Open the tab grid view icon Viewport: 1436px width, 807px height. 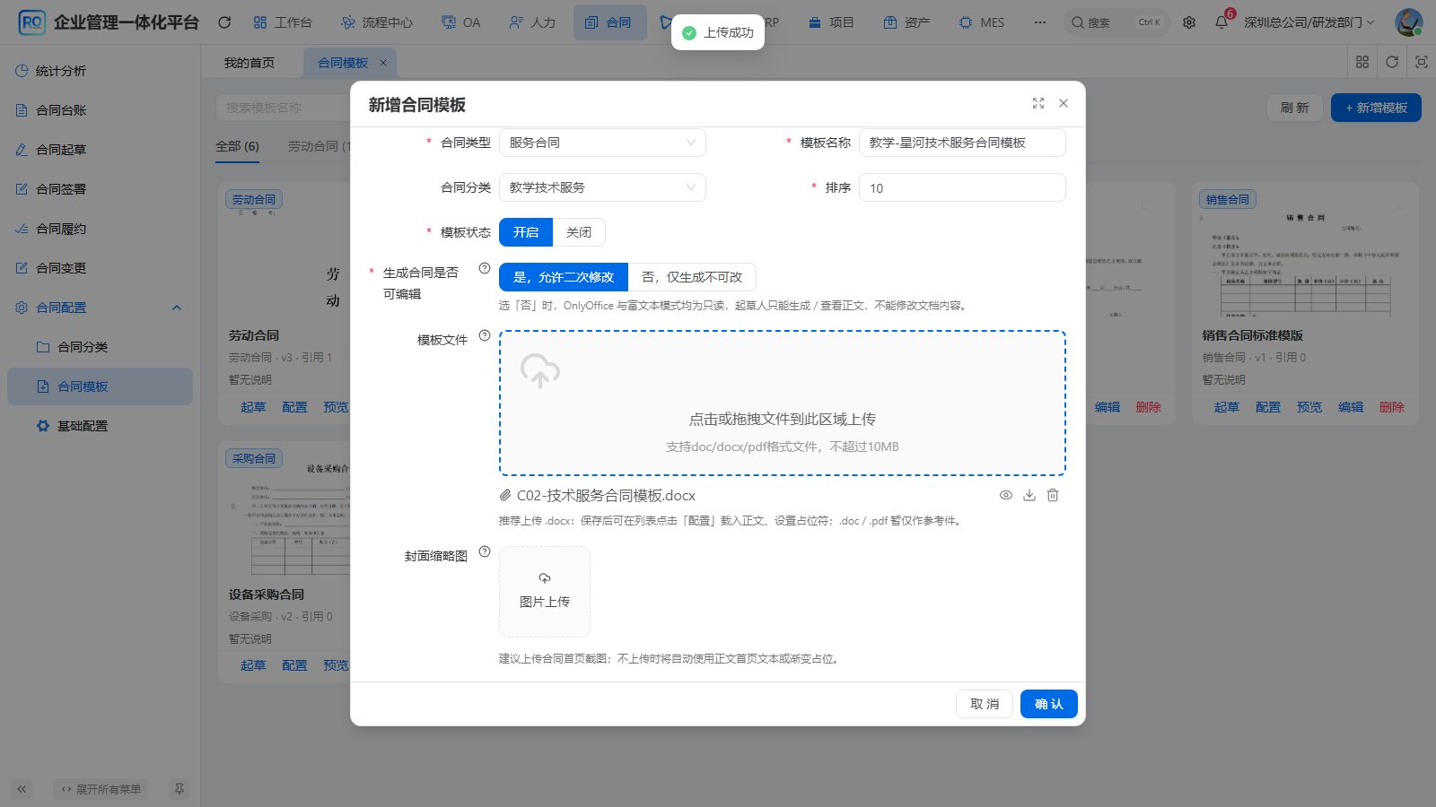(x=1362, y=62)
